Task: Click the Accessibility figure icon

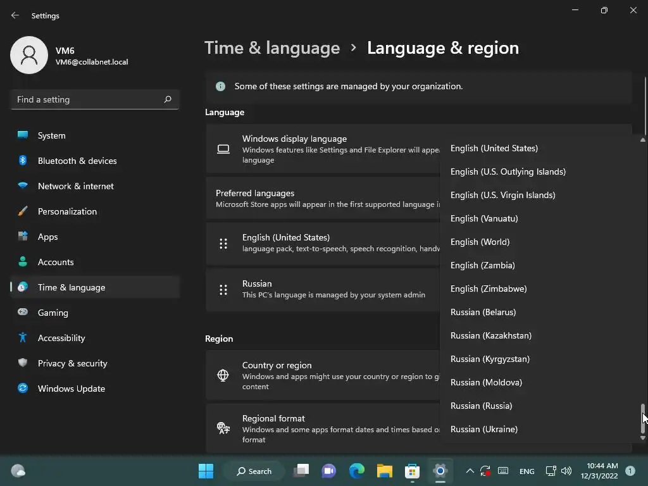Action: (x=23, y=337)
